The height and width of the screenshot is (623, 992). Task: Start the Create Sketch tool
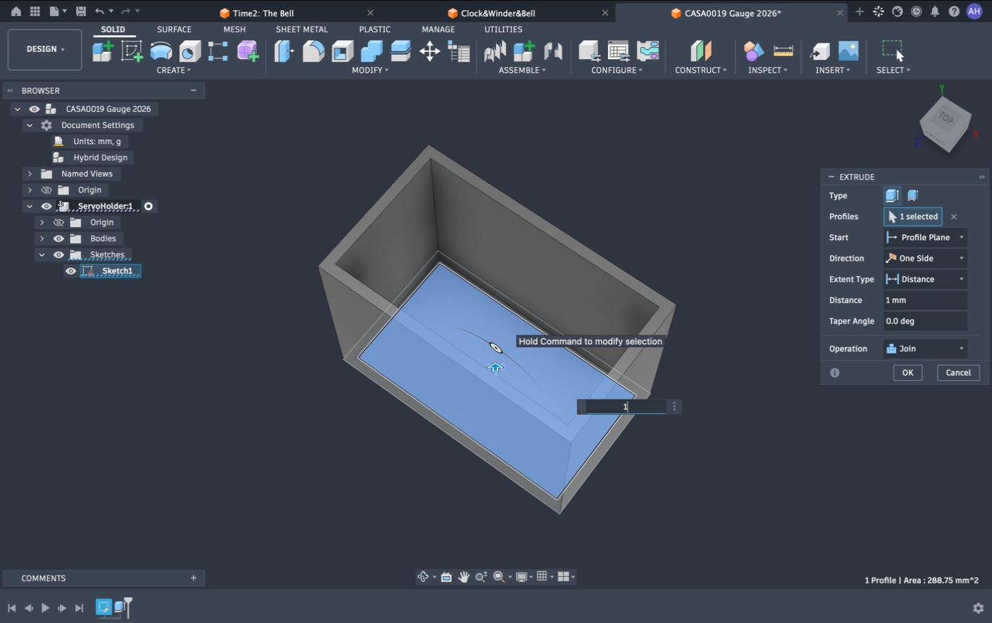click(x=132, y=51)
